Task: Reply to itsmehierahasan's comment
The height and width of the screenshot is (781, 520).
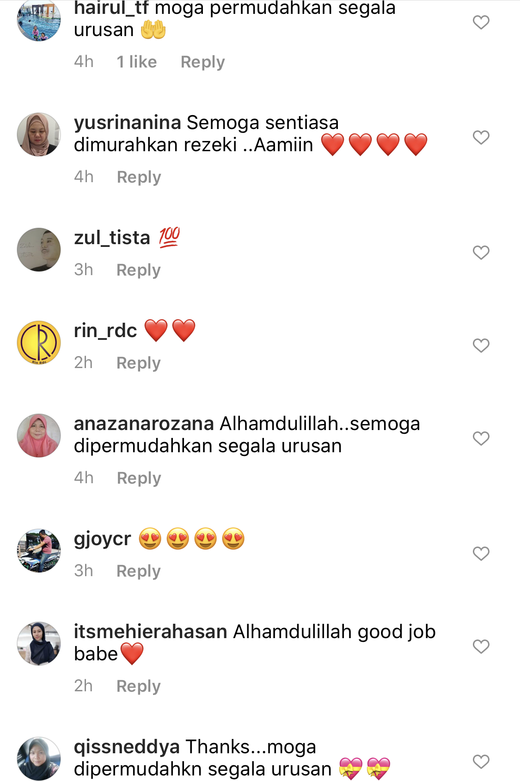Action: tap(138, 686)
